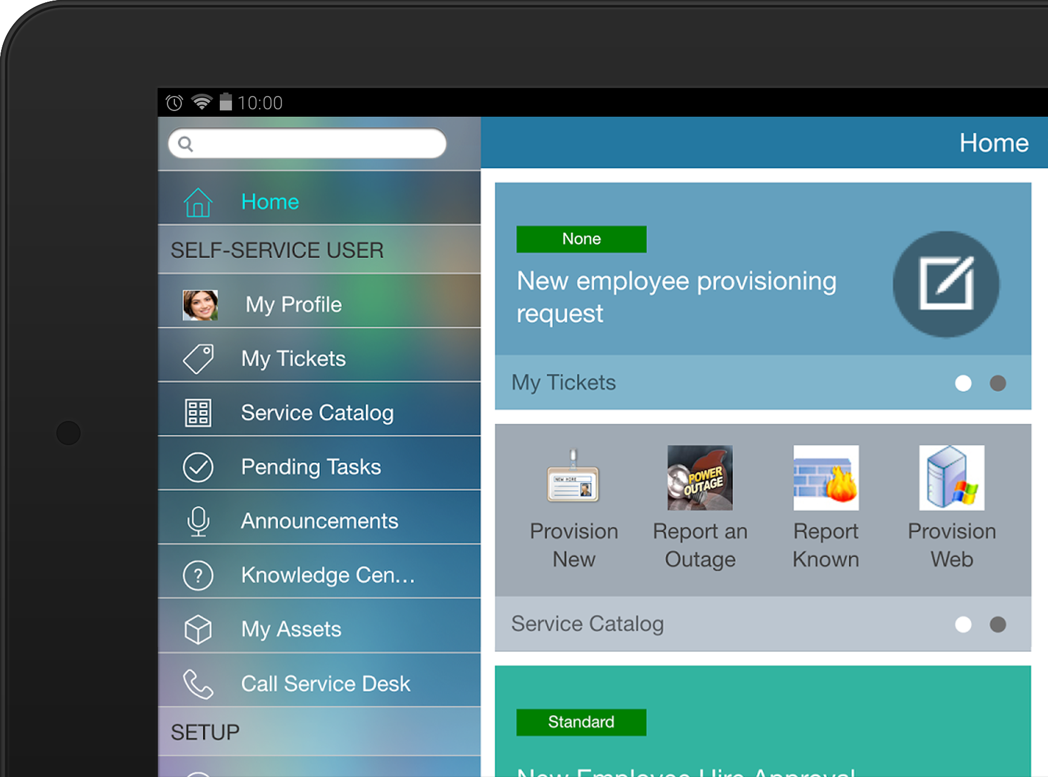Tap the Report an Outage label

(700, 546)
